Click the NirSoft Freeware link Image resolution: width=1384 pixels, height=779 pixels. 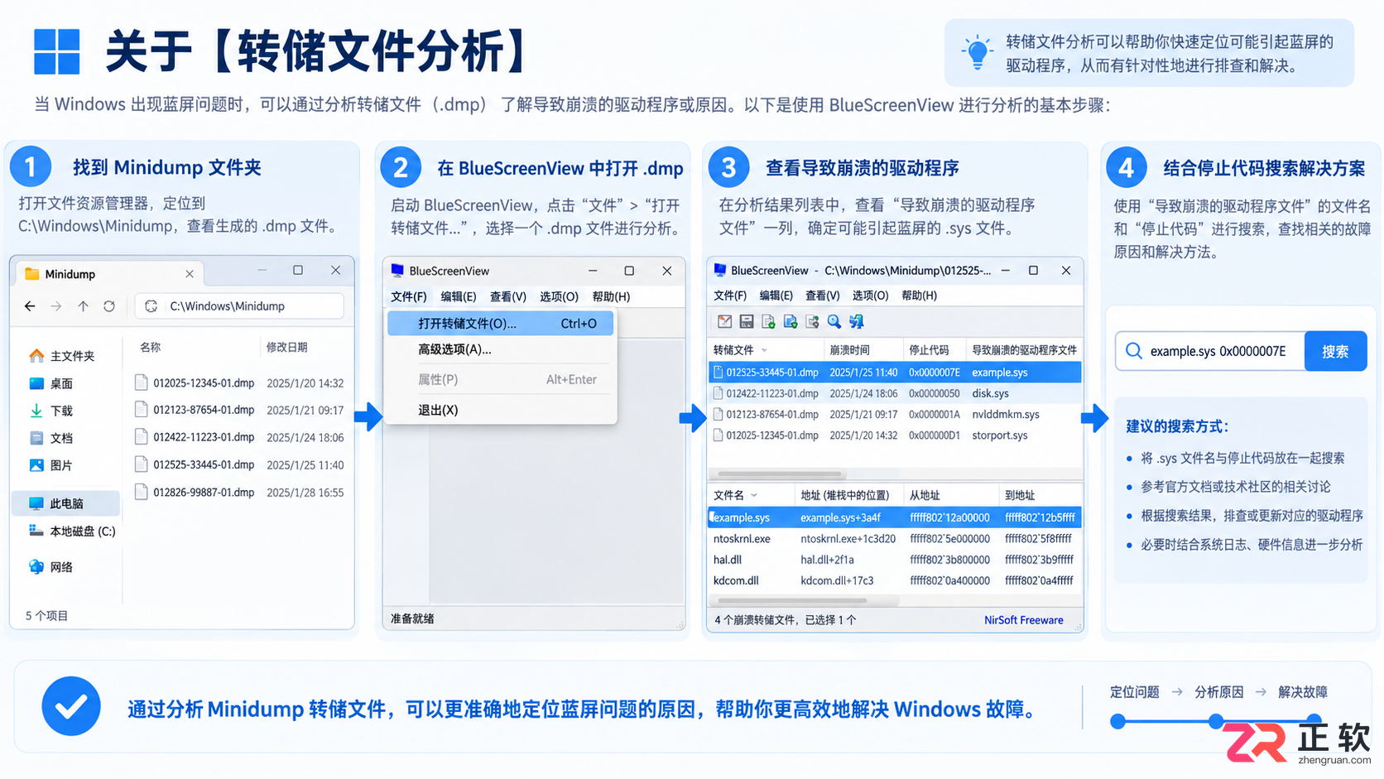coord(1024,620)
